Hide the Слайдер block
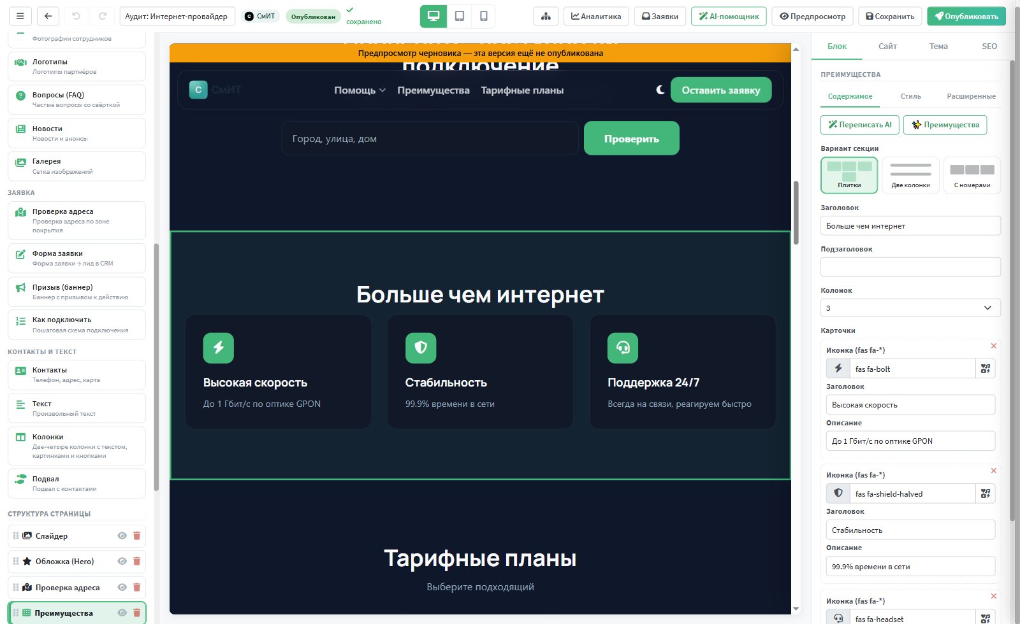 (x=122, y=536)
